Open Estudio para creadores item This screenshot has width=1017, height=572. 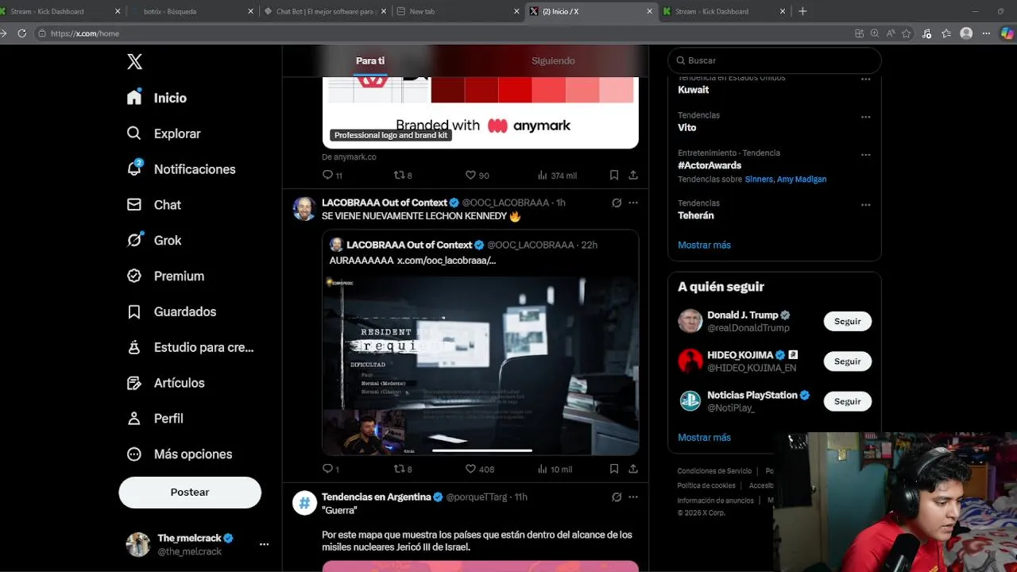point(190,347)
